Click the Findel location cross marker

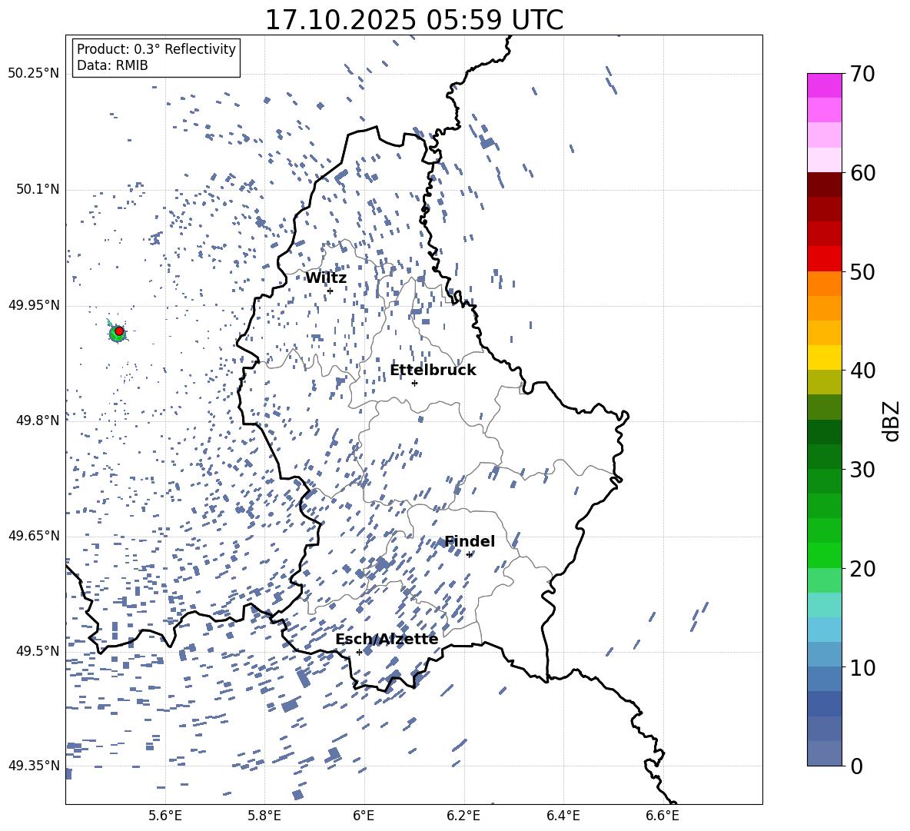[x=469, y=555]
